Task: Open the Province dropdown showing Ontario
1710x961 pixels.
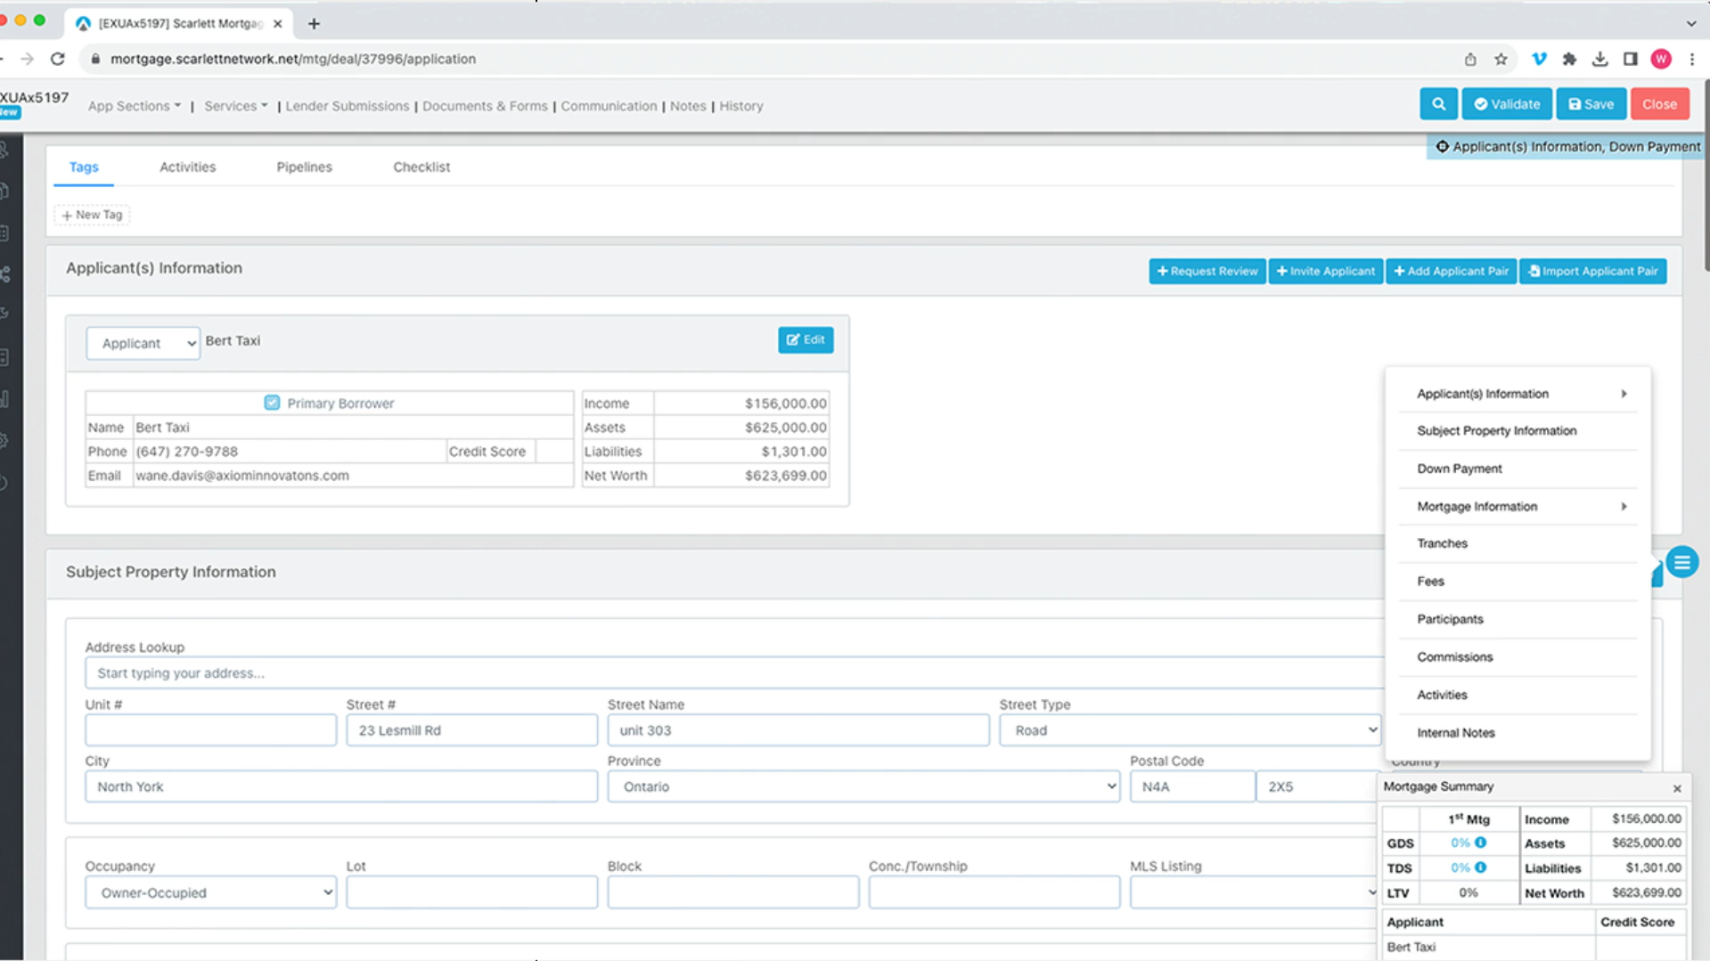Action: (863, 786)
